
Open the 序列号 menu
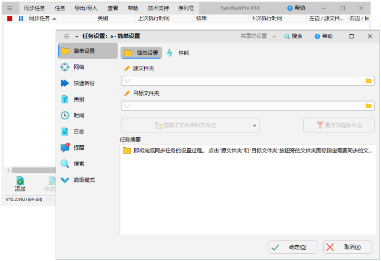pos(186,8)
